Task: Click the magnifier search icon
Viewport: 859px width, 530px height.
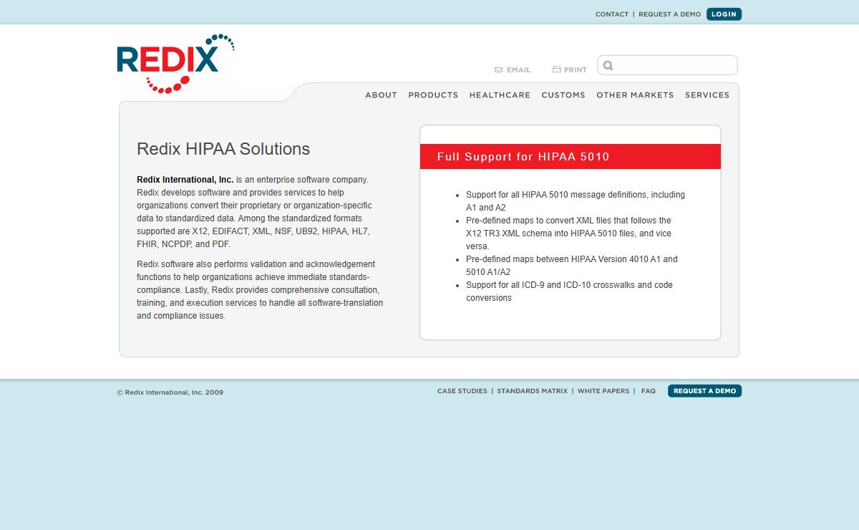Action: coord(608,65)
